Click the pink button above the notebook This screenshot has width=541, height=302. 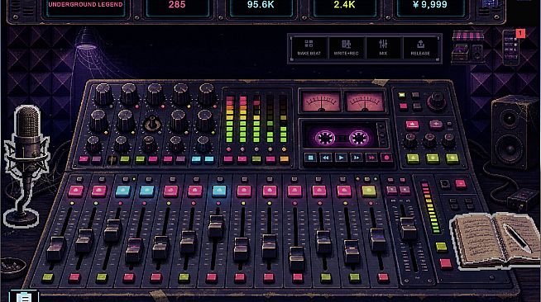(x=446, y=264)
